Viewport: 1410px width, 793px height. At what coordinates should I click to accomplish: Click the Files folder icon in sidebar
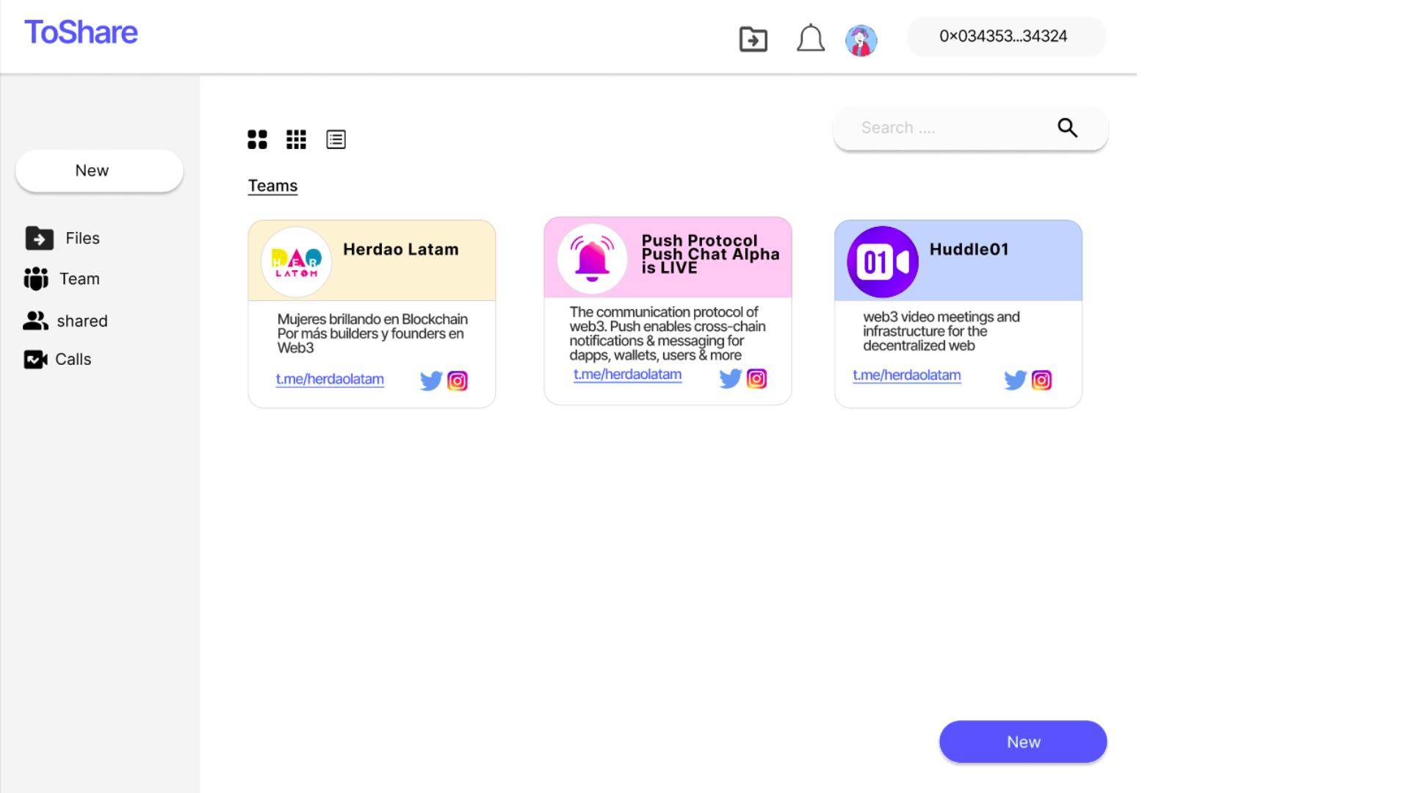[x=39, y=238]
